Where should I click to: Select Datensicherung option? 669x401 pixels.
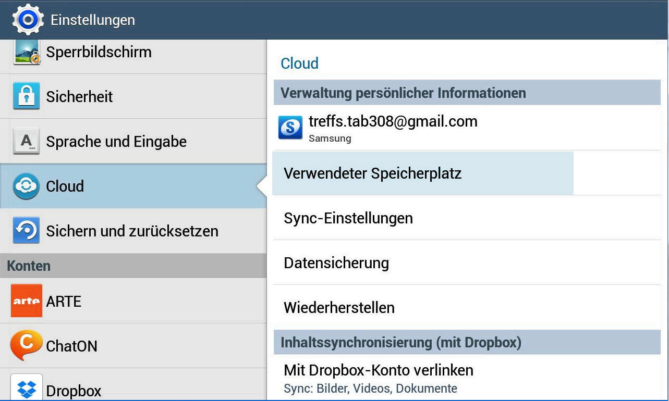click(x=336, y=263)
